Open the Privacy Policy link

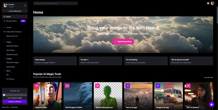click(14, 107)
